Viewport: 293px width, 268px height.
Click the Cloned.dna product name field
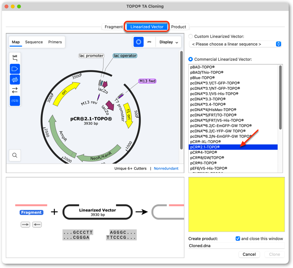pyautogui.click(x=236, y=246)
